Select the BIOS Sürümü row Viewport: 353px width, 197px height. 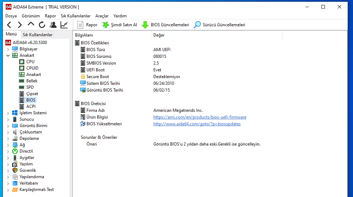pyautogui.click(x=99, y=56)
